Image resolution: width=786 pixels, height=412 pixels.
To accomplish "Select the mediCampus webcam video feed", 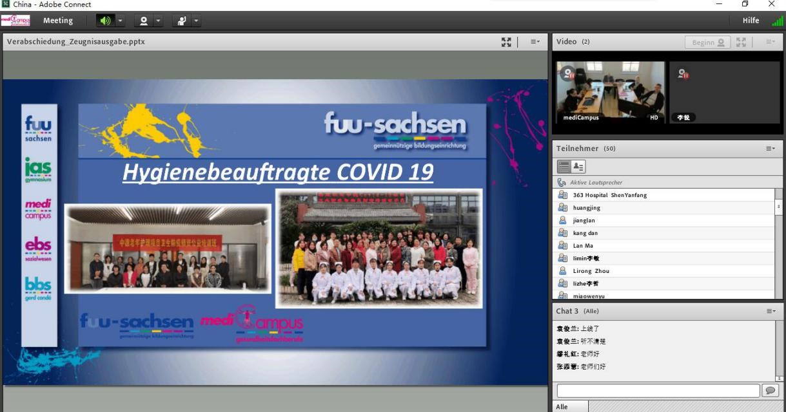I will [x=610, y=92].
